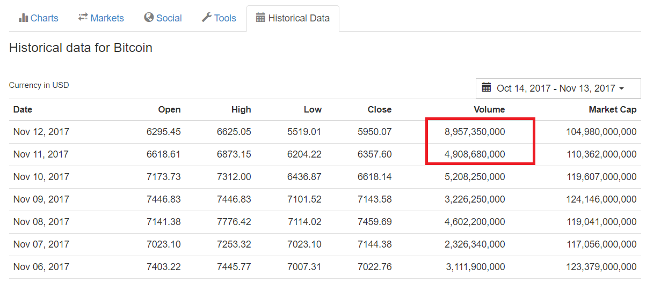This screenshot has width=668, height=284.
Task: Click the Market Cap column header
Action: 612,110
